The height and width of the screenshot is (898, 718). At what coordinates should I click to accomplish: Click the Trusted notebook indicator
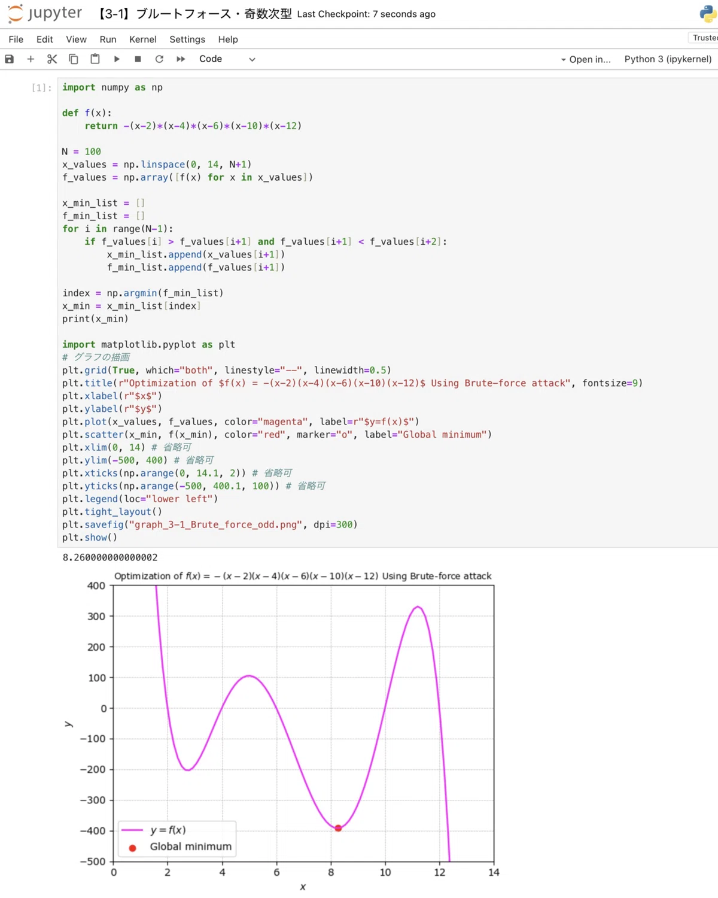tap(704, 38)
